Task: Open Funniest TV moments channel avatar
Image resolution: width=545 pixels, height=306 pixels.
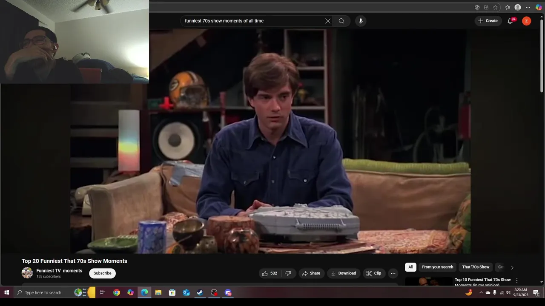Action: coord(27,273)
